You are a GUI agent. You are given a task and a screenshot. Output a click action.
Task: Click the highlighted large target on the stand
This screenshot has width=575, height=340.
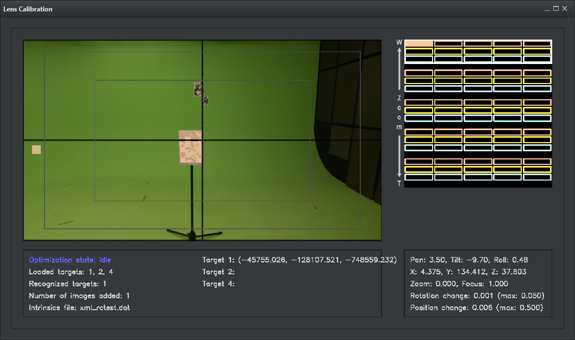click(190, 147)
